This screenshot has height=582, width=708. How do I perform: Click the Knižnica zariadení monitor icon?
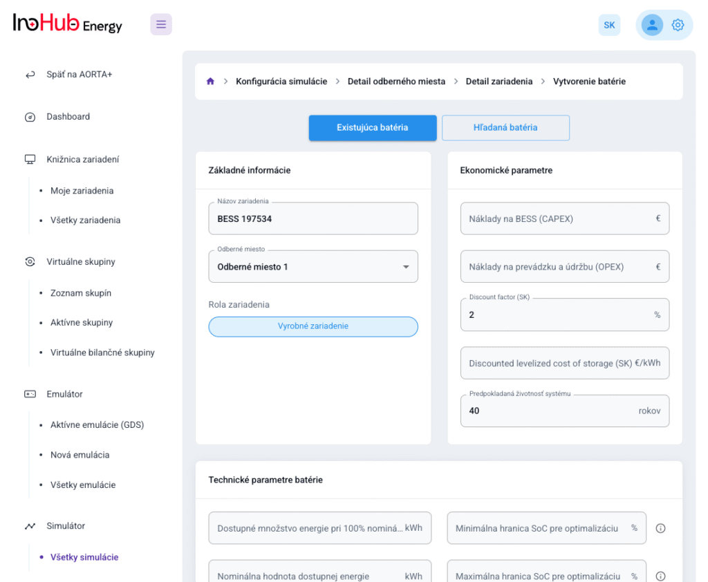pyautogui.click(x=30, y=160)
